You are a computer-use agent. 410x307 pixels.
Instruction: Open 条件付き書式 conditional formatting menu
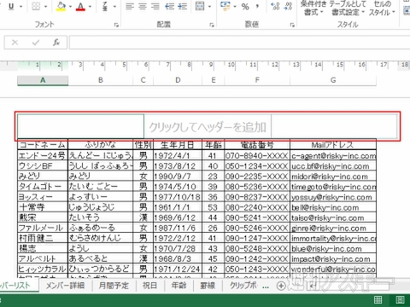coord(313,8)
